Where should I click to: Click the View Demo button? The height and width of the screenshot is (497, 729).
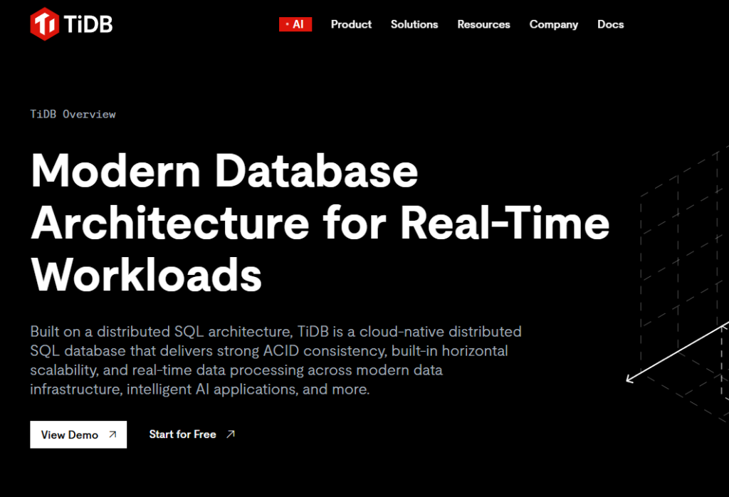pyautogui.click(x=78, y=435)
